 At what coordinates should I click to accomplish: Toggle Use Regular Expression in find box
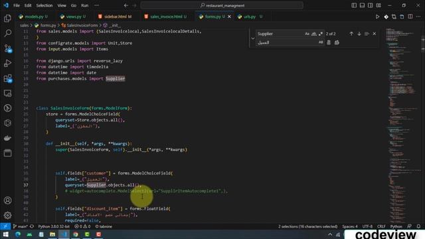pos(321,34)
